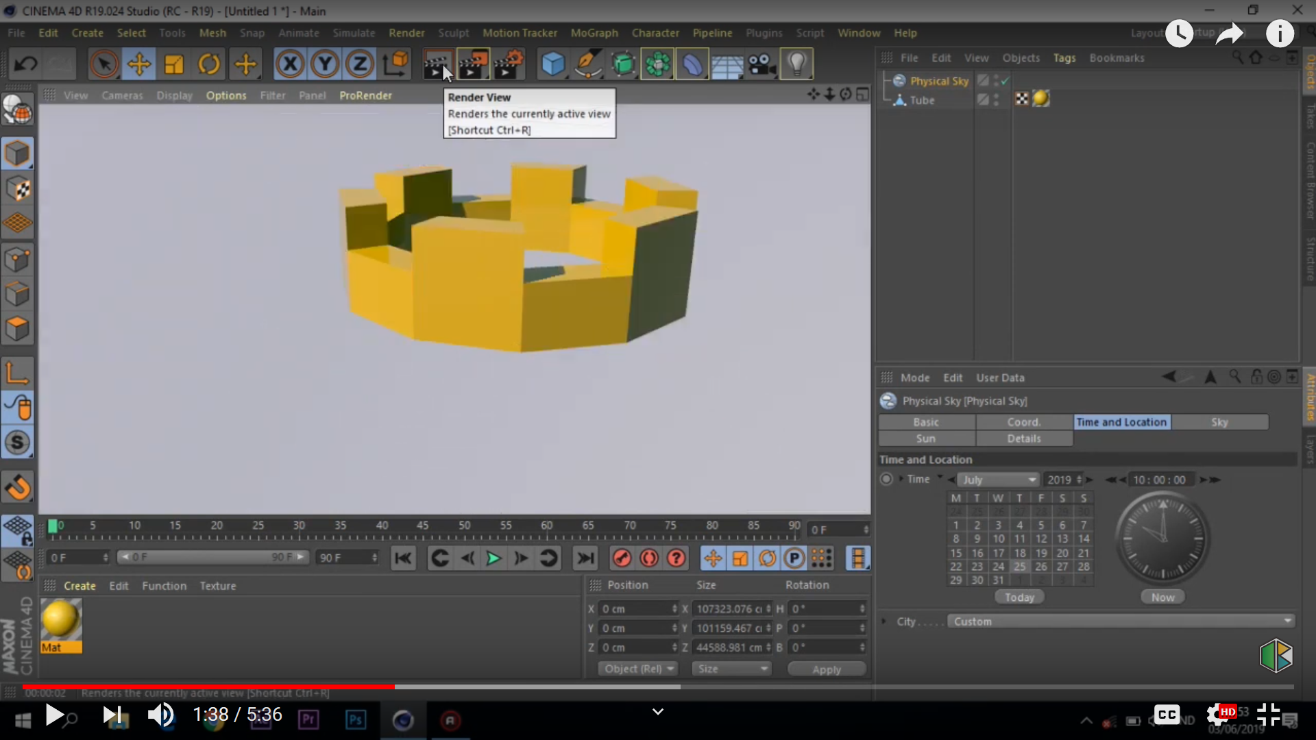The height and width of the screenshot is (740, 1316).
Task: Open the Subdivision Surface generator icon
Action: click(623, 64)
